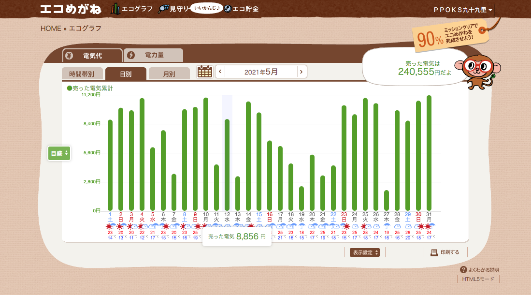Click the 印刷する print button
Viewport: 531px width, 295px height.
tap(445, 252)
